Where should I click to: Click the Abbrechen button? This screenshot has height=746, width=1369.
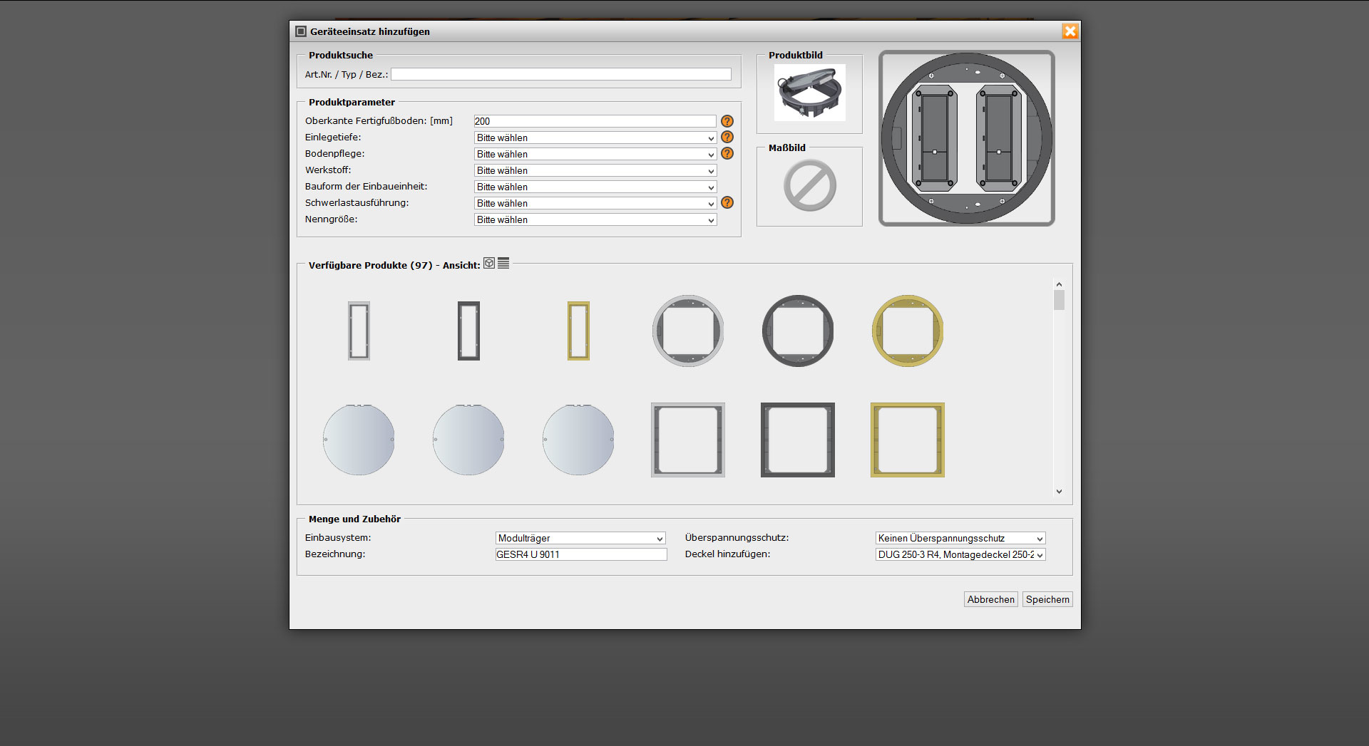coord(990,599)
